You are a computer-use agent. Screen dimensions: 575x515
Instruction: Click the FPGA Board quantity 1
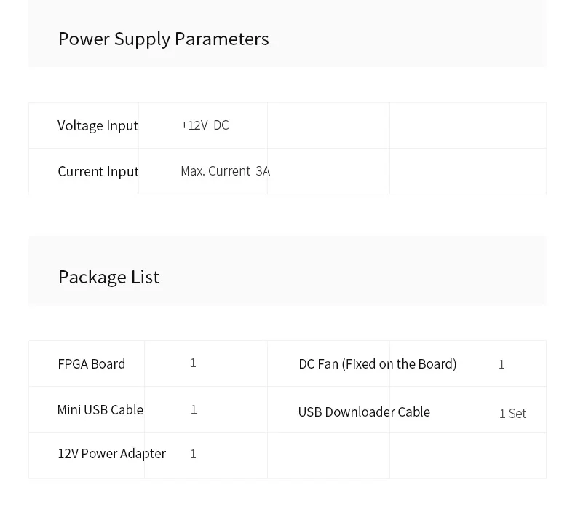coord(194,363)
